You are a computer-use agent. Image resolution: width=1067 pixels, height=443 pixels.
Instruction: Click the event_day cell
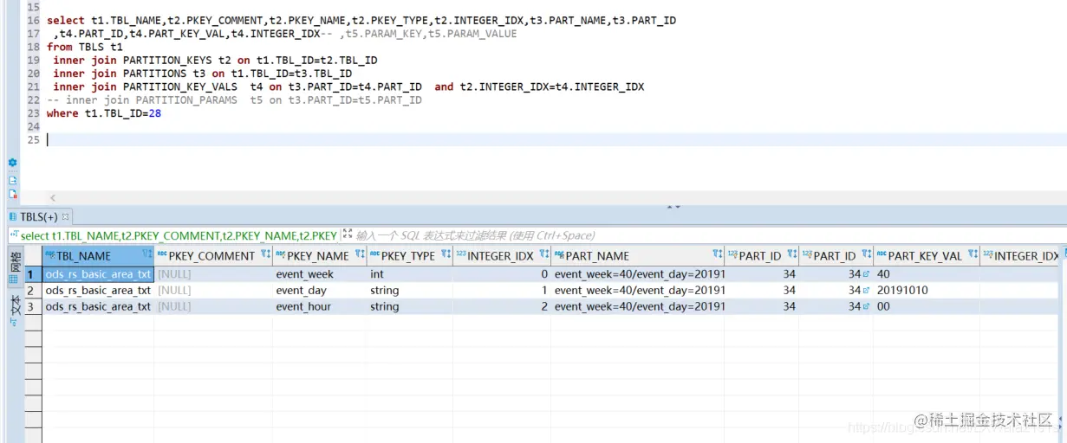[x=319, y=291]
